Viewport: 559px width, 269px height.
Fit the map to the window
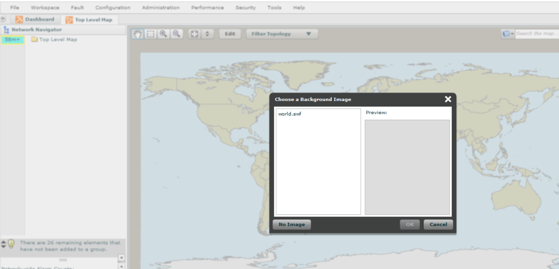tap(194, 34)
